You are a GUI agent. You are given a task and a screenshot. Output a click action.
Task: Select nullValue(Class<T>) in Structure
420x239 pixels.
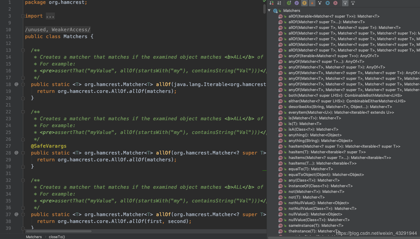(319, 220)
